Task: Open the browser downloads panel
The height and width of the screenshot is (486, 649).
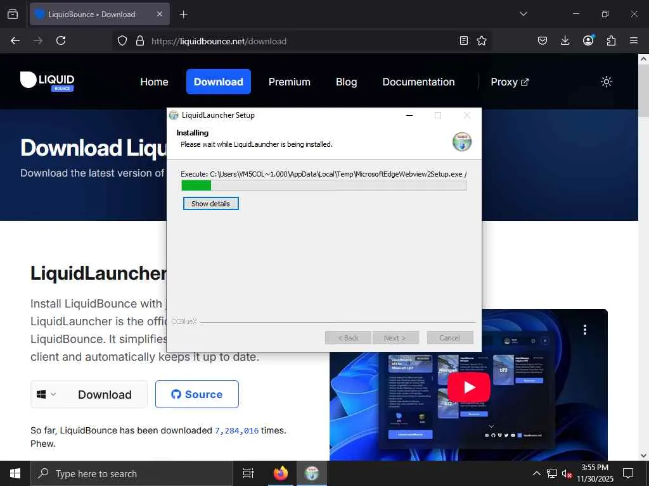Action: click(565, 40)
